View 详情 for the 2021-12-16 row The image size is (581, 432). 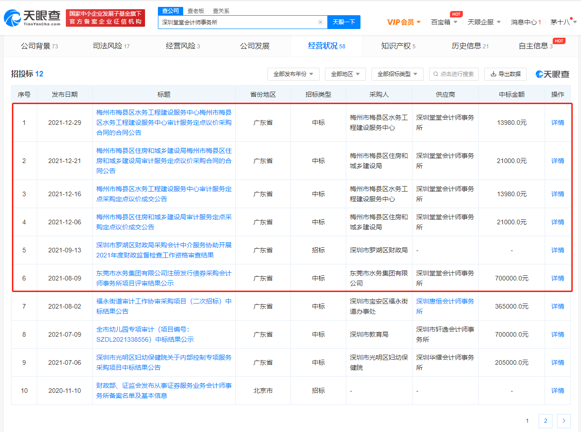coord(558,194)
